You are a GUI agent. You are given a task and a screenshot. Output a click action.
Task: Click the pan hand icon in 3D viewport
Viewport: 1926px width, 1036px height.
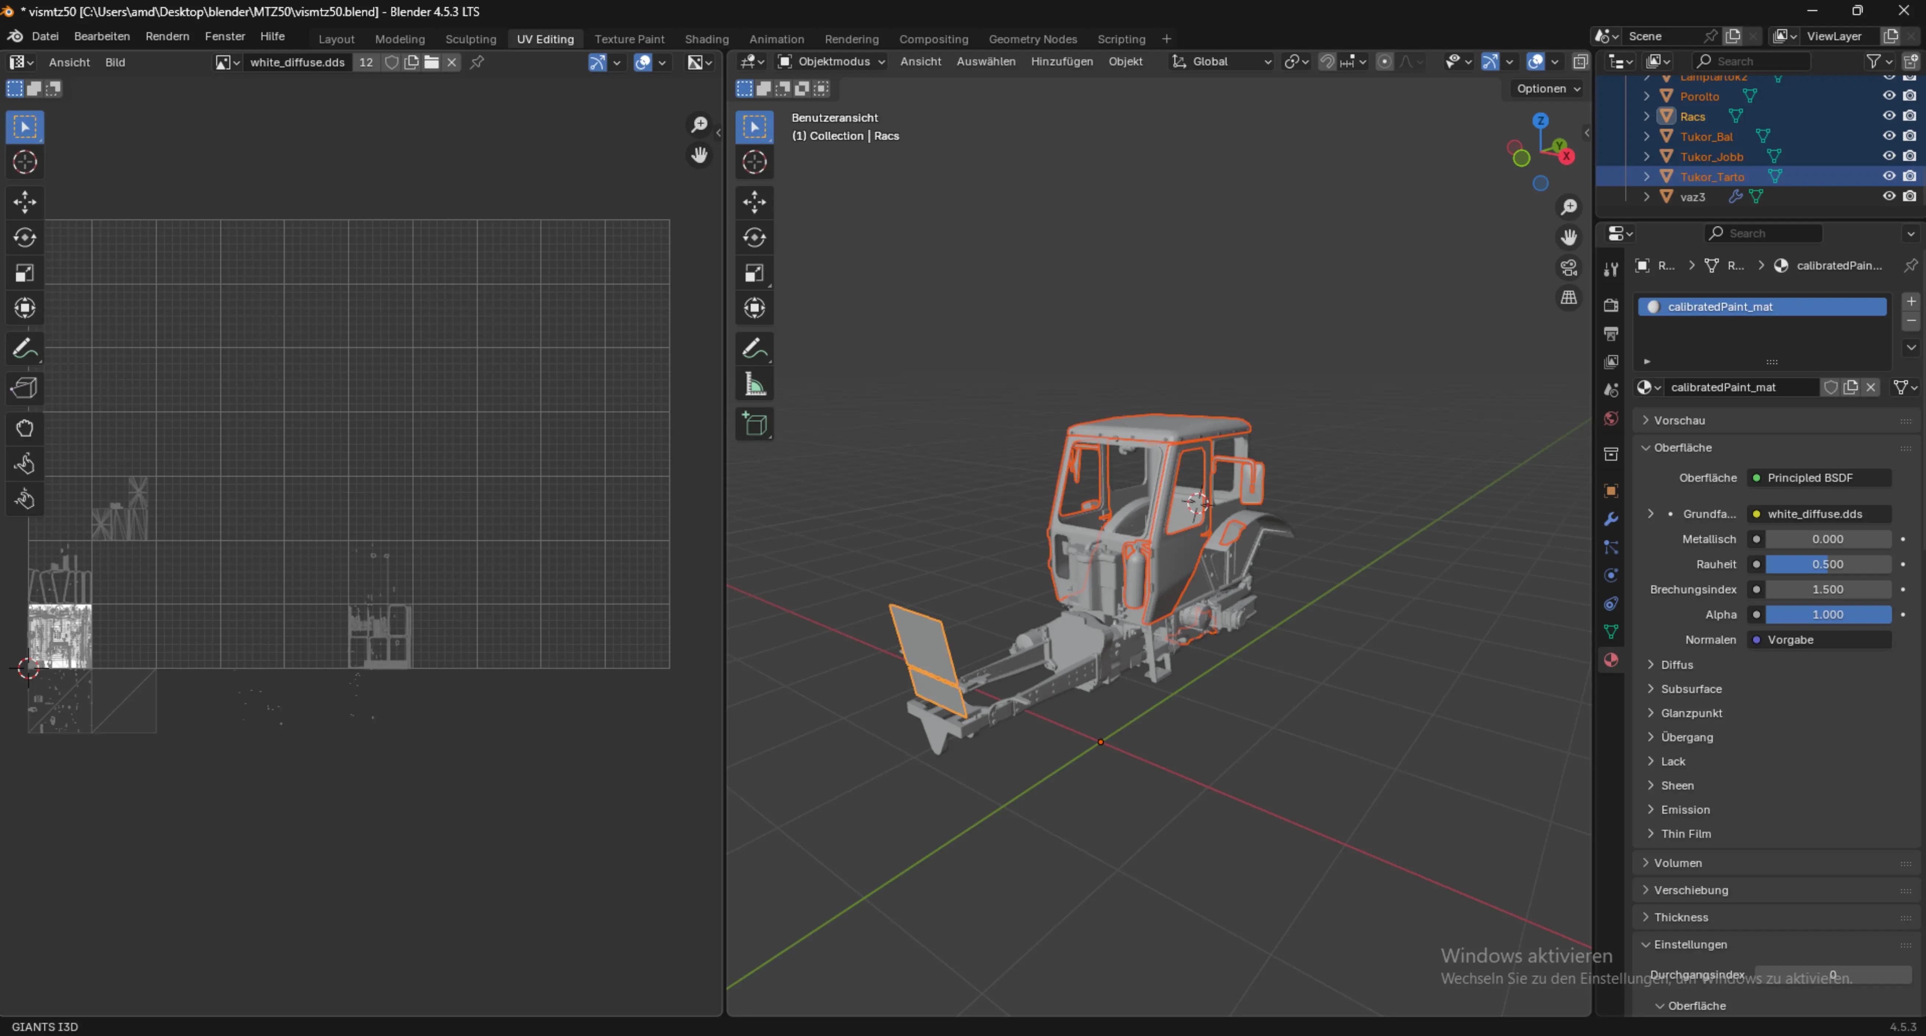[1569, 237]
